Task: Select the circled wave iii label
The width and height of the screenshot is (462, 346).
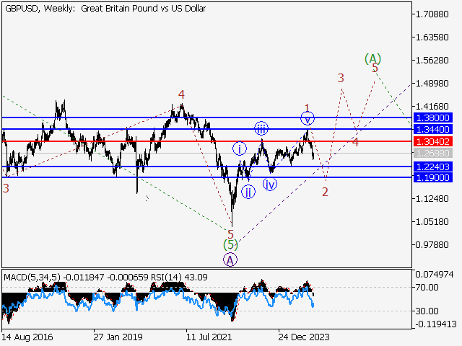Action: (x=261, y=129)
